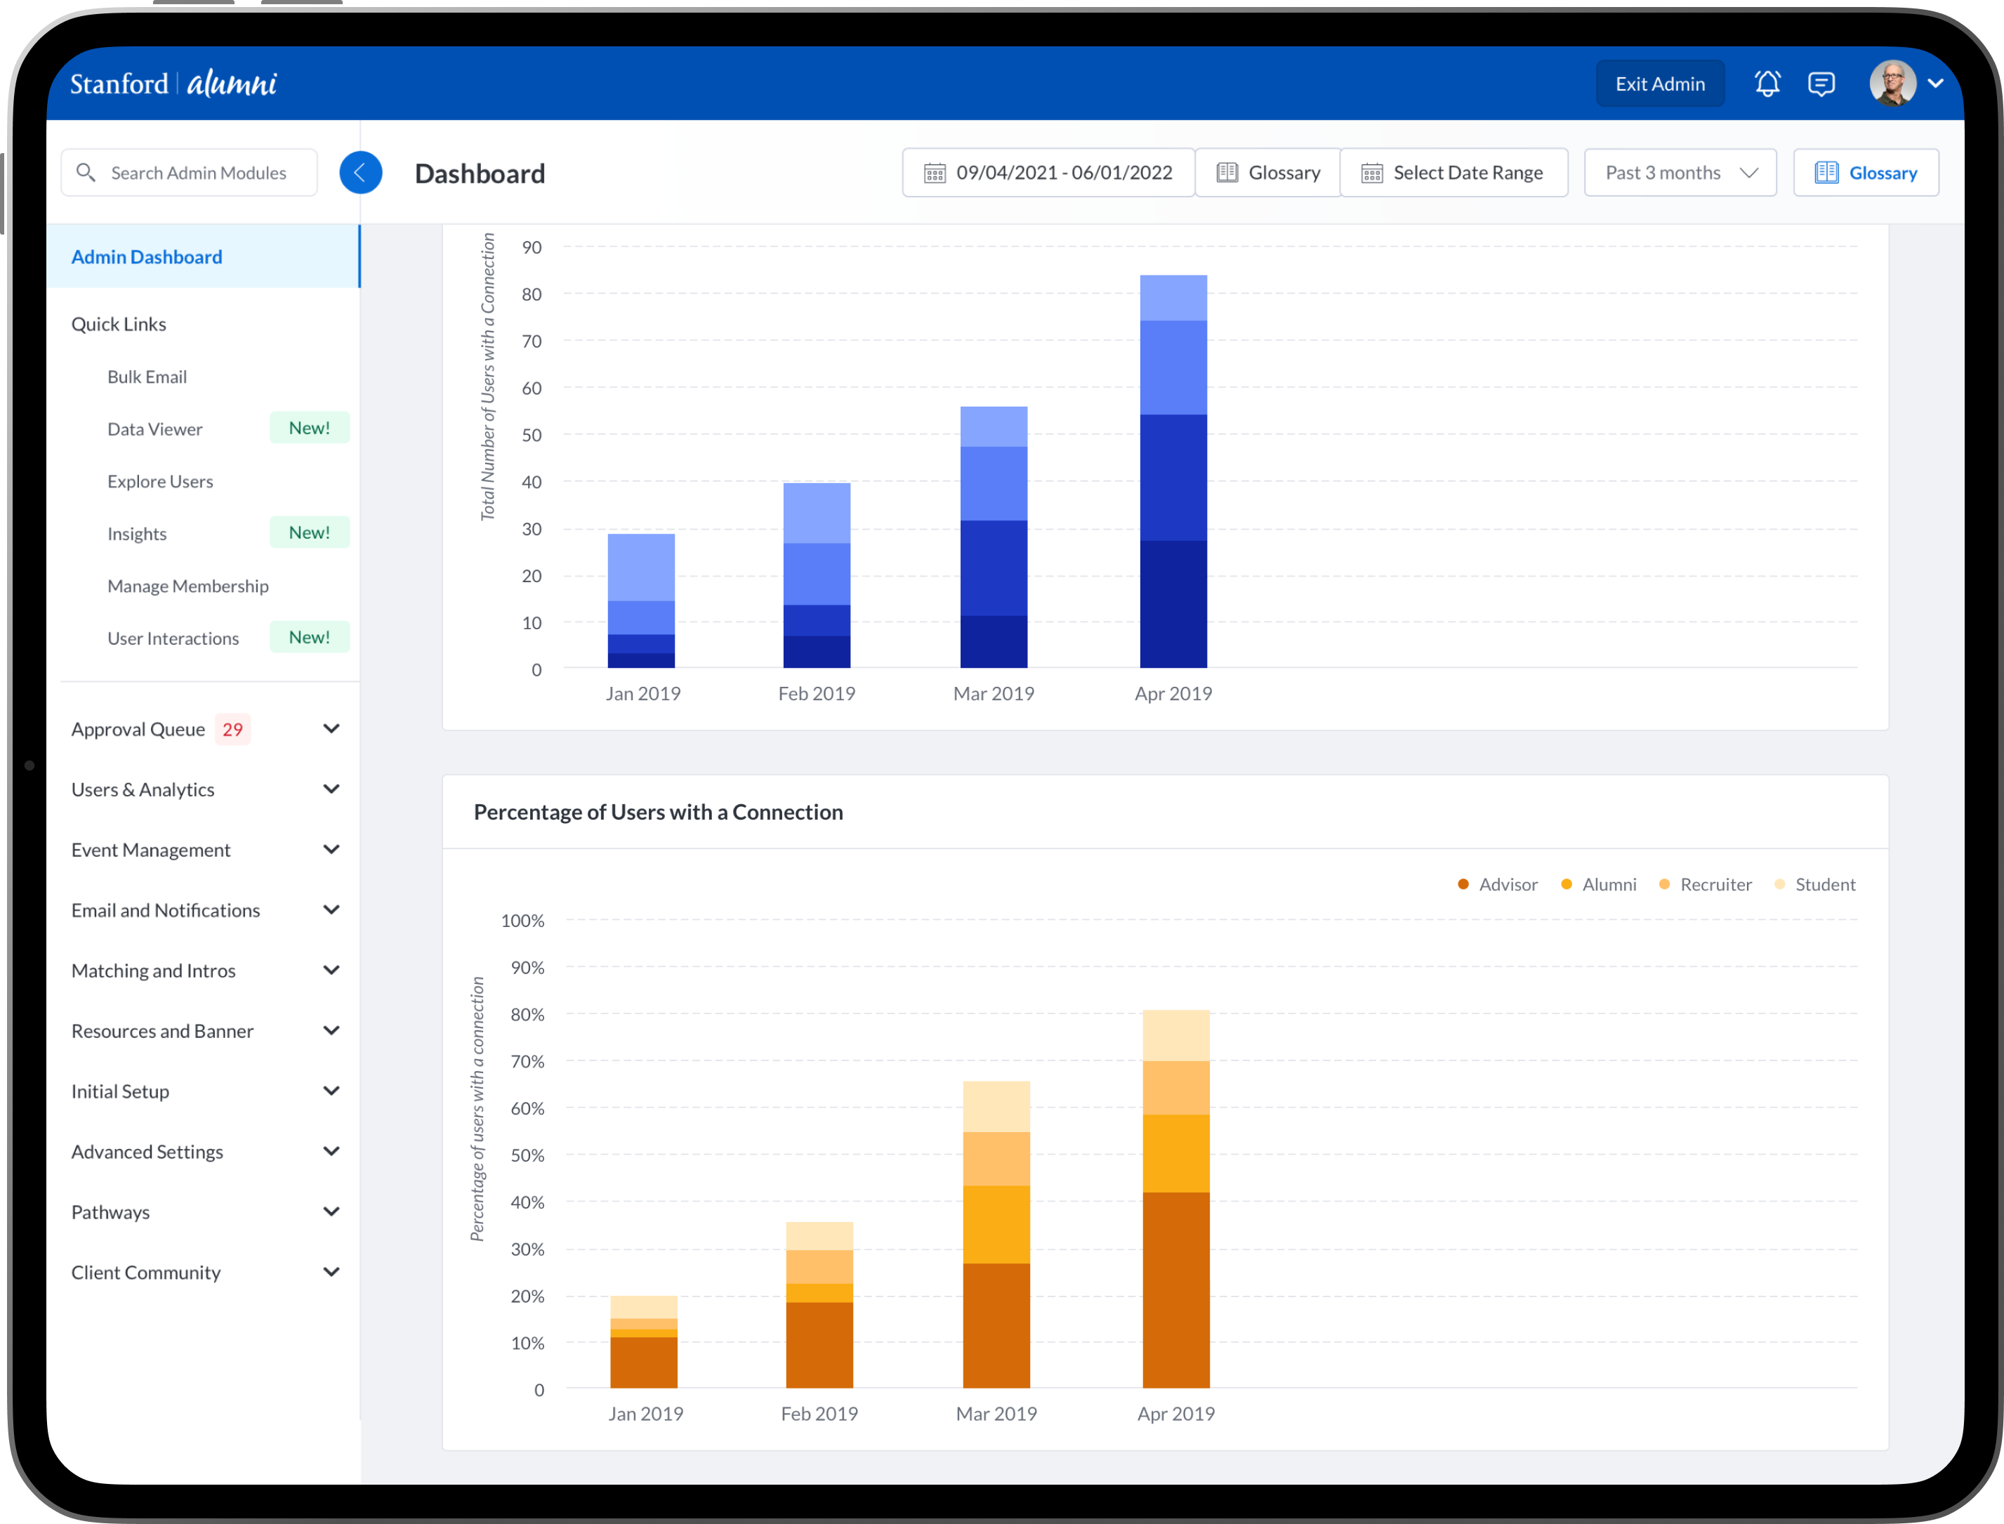Viewport: 2004px width, 1524px height.
Task: Click the user profile avatar
Action: pyautogui.click(x=1892, y=84)
